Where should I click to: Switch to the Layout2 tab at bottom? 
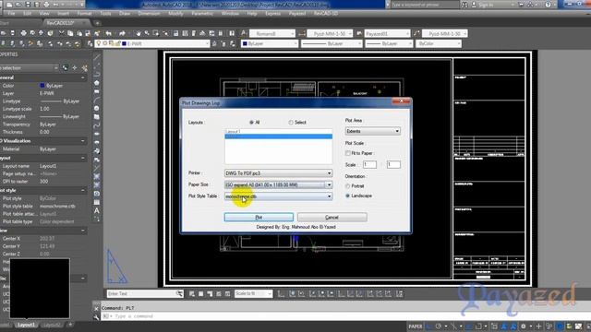(52, 325)
